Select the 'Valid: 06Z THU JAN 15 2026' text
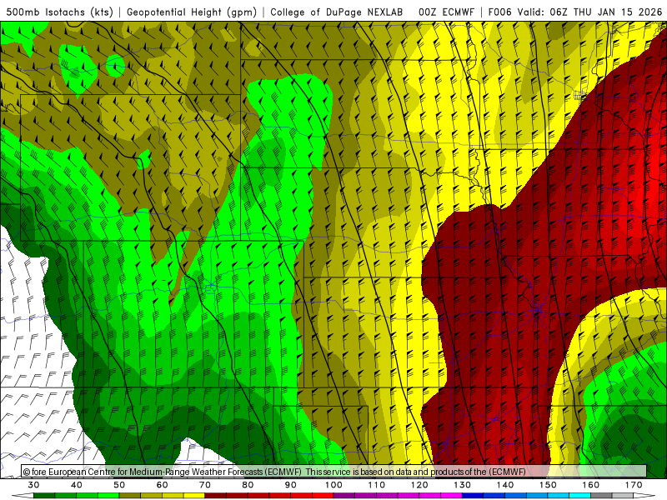 coord(590,12)
